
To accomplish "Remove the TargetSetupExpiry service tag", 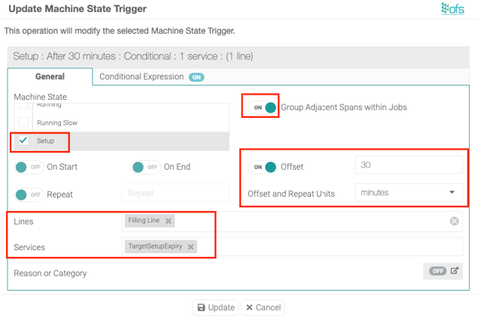I will click(191, 246).
